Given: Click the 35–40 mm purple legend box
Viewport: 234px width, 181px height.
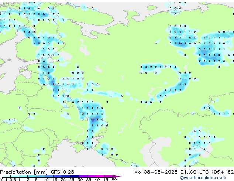Looking at the screenshot, I should pyautogui.click(x=92, y=176).
